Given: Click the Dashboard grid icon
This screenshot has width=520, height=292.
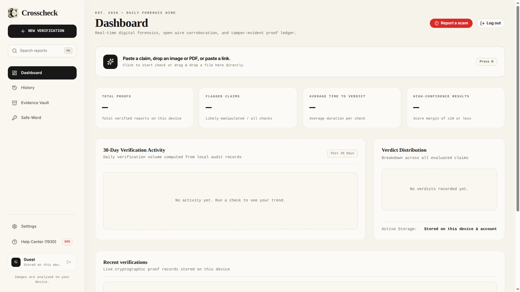Looking at the screenshot, I should (x=15, y=73).
